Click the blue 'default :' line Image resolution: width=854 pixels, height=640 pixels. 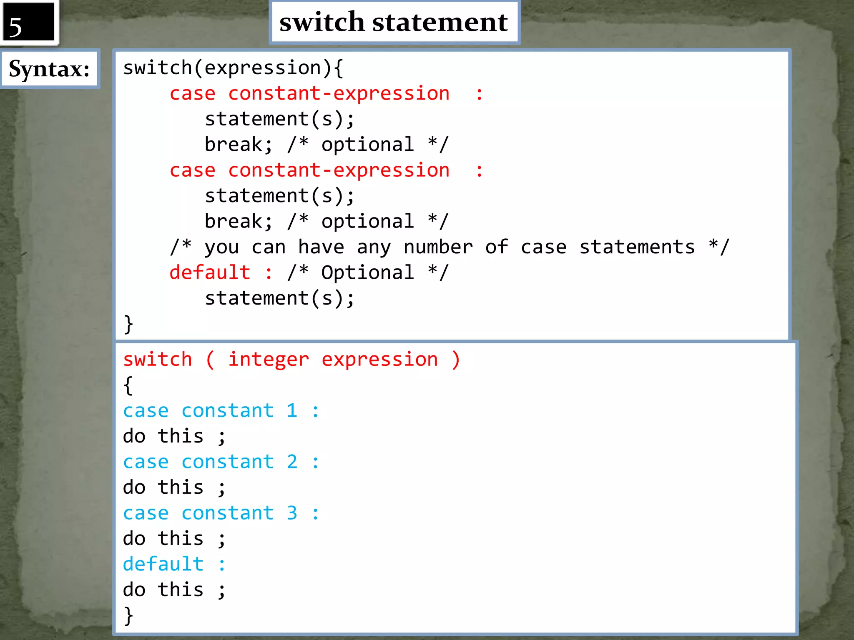[x=174, y=564]
